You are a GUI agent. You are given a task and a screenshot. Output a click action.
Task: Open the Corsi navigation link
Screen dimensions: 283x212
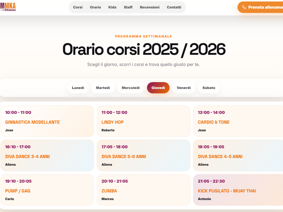[x=78, y=7]
